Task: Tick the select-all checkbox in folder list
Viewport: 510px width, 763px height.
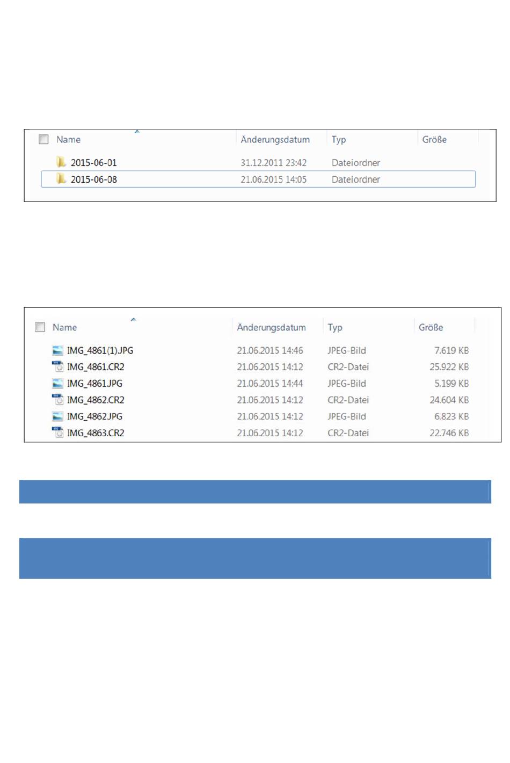Action: [44, 140]
